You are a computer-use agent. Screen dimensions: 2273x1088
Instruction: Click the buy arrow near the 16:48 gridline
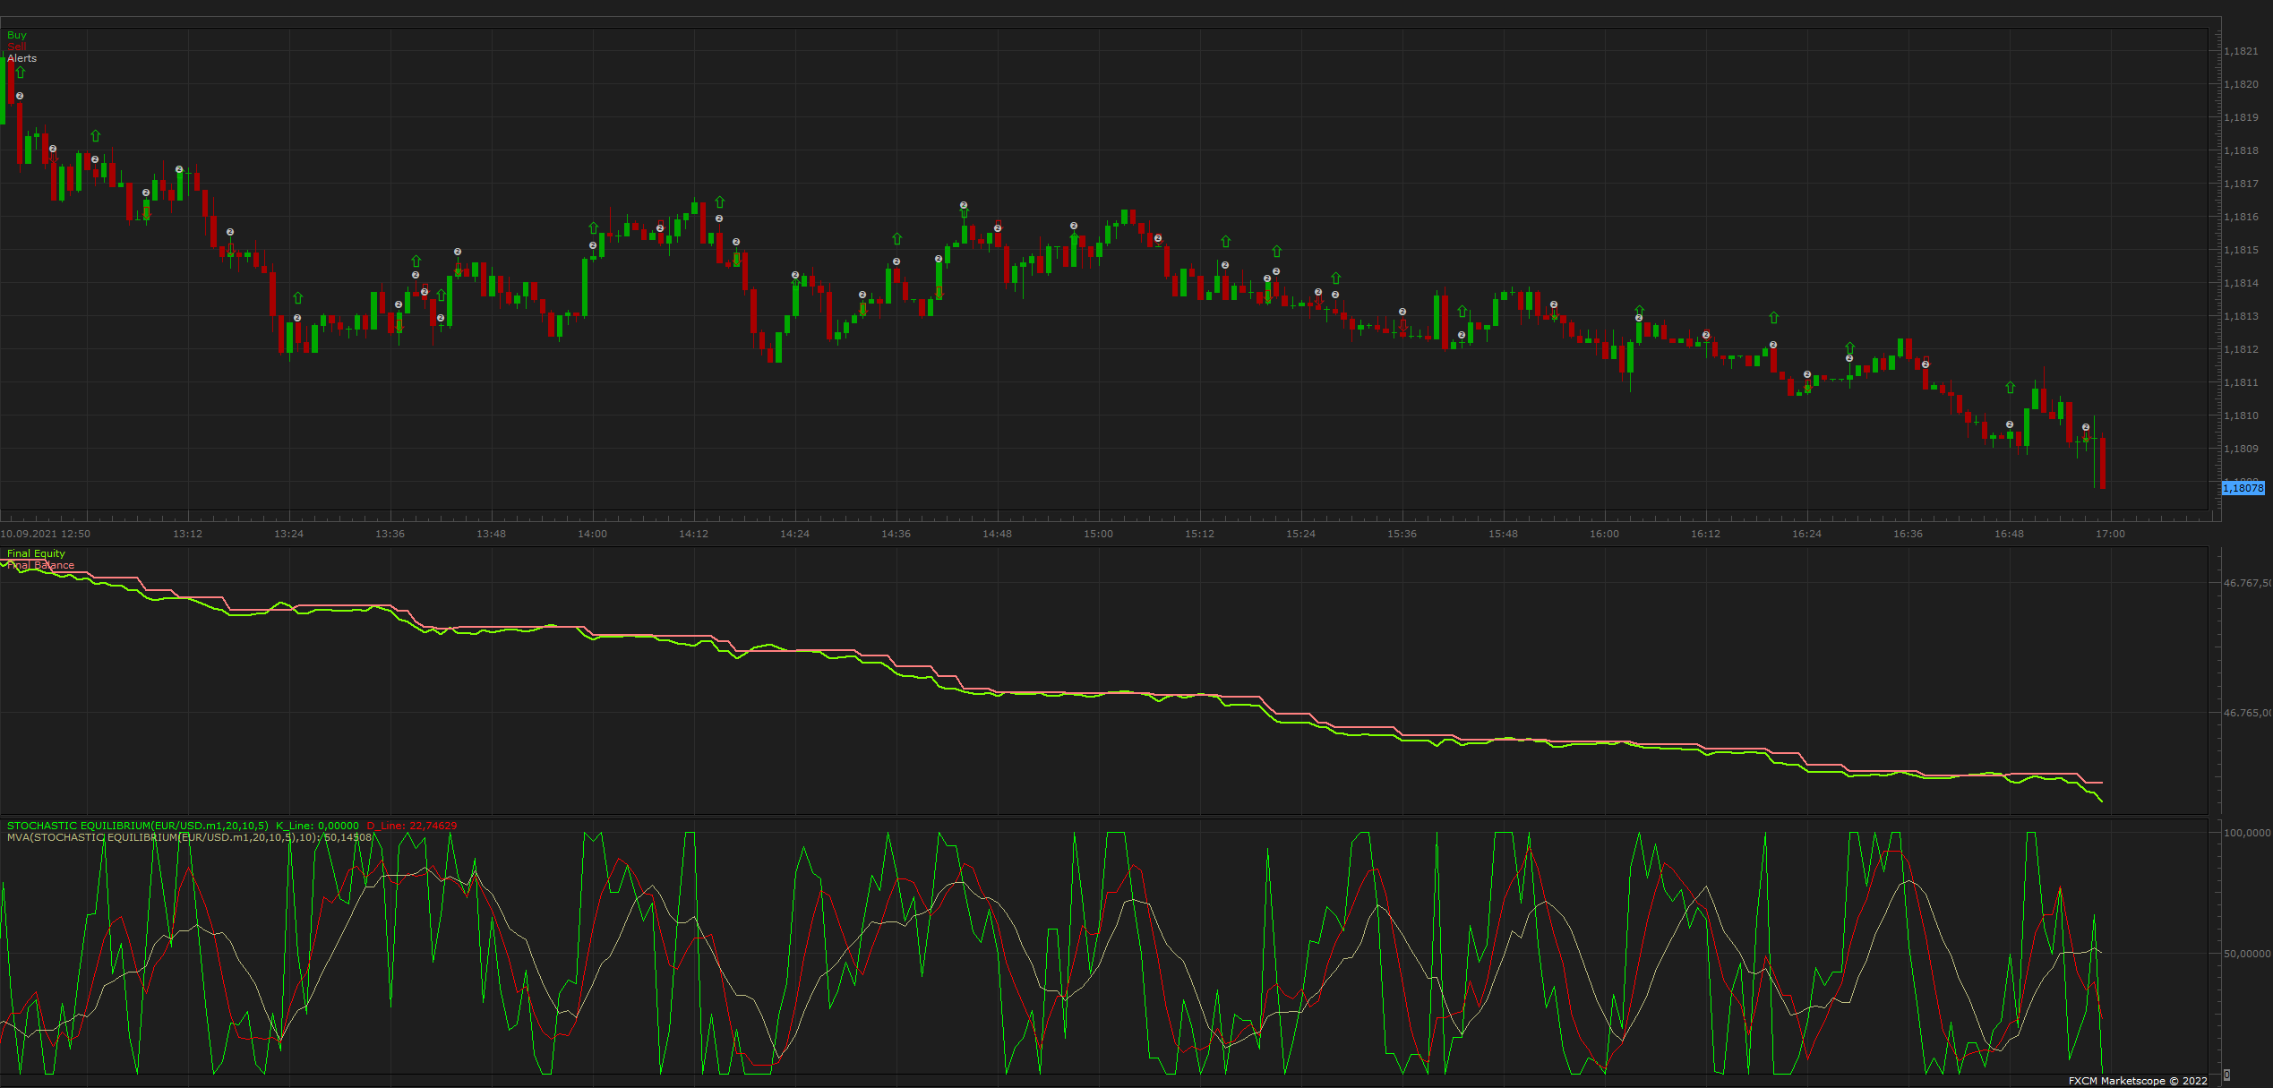2011,388
